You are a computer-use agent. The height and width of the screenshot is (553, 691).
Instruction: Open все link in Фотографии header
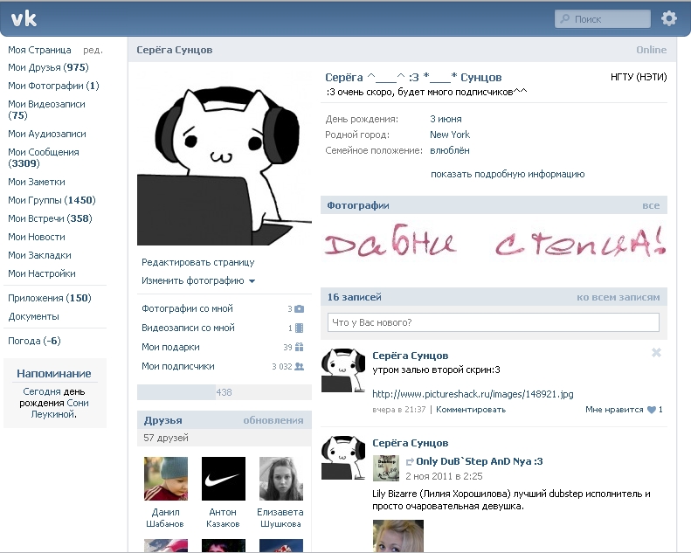click(651, 205)
